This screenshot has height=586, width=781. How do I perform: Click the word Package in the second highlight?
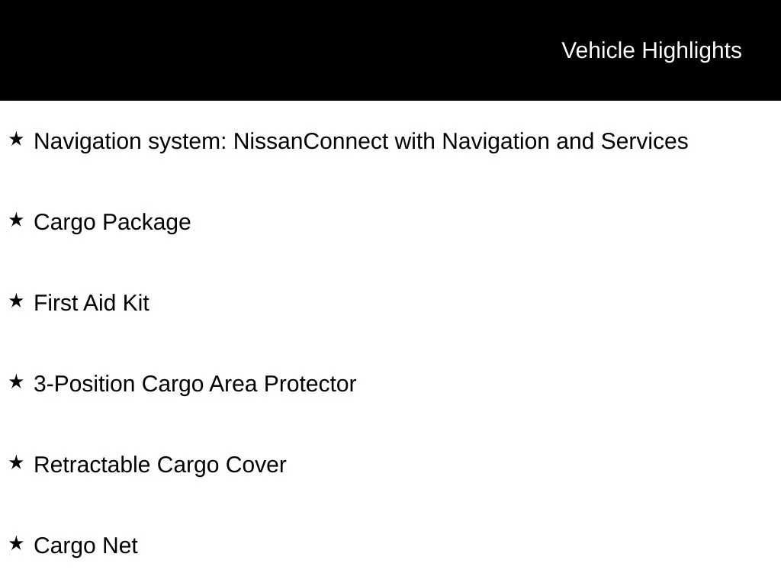point(146,222)
